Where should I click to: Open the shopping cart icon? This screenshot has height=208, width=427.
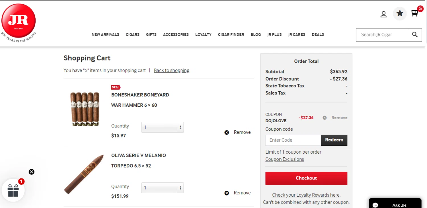click(415, 13)
